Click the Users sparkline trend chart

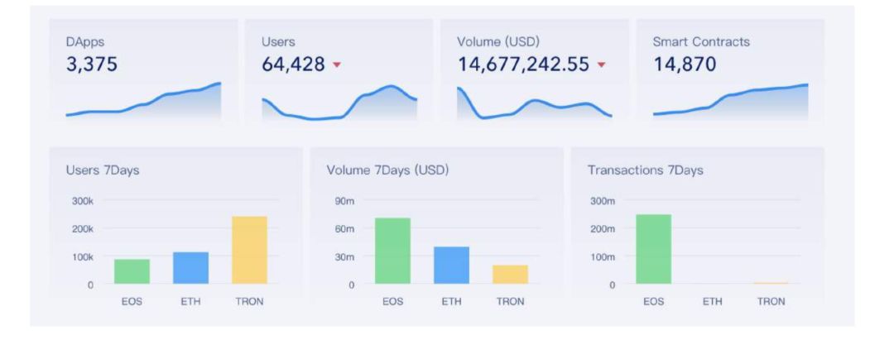(339, 103)
